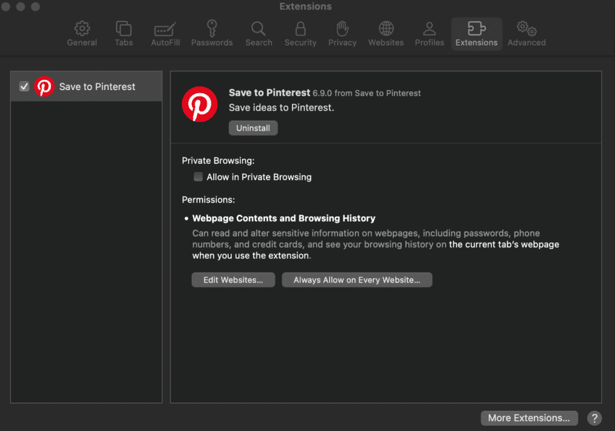The image size is (615, 431).
Task: Click Edit Websites for permissions
Action: click(233, 280)
